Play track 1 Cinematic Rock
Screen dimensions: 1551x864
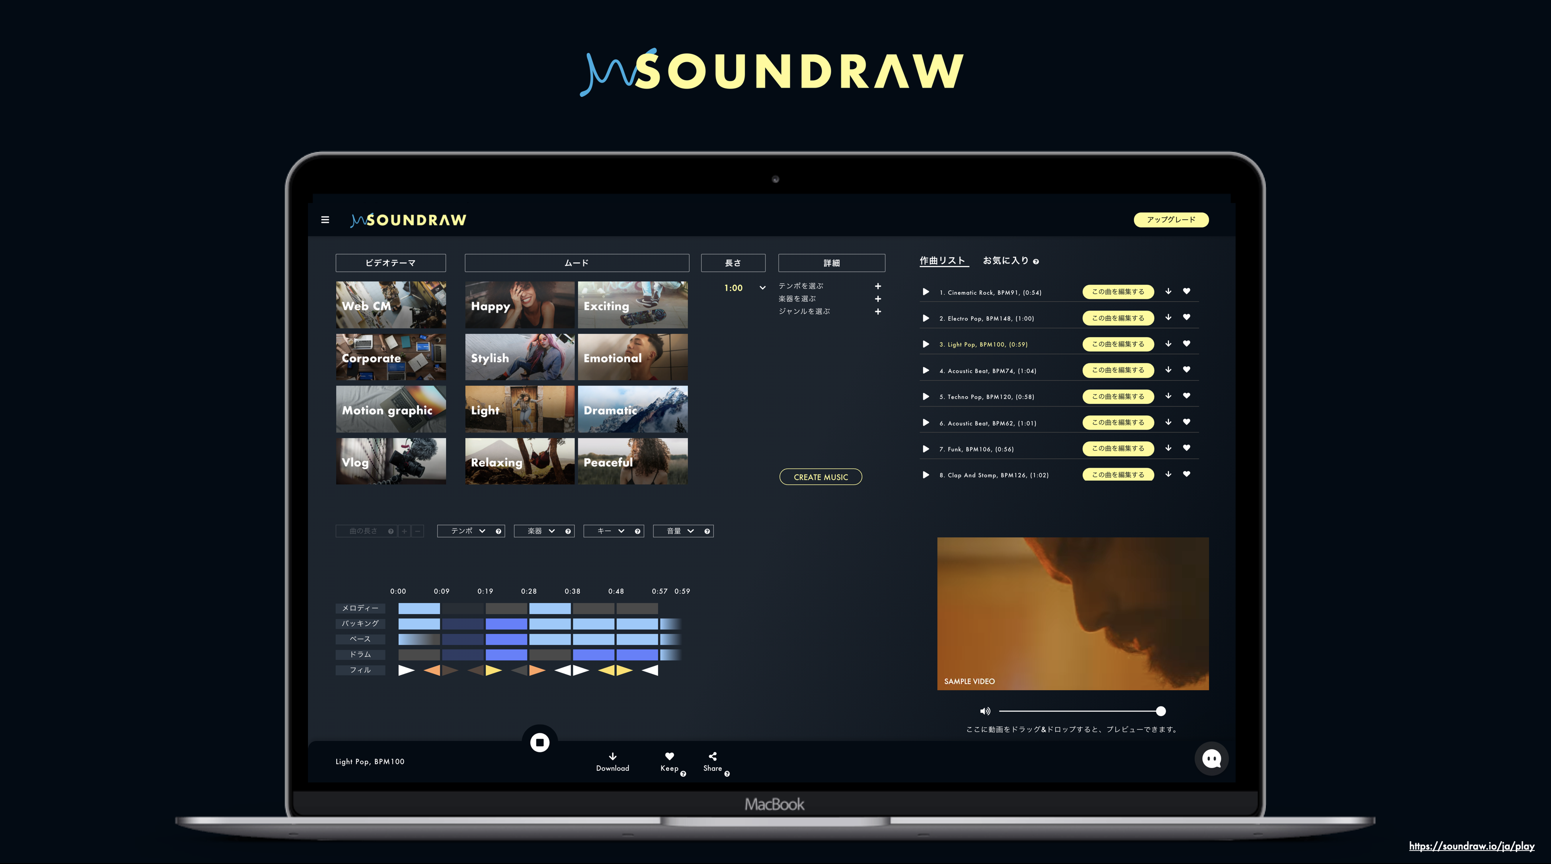[x=926, y=292]
